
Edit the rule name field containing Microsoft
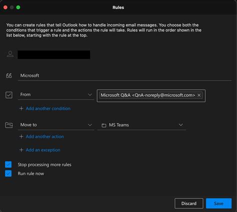click(124, 75)
